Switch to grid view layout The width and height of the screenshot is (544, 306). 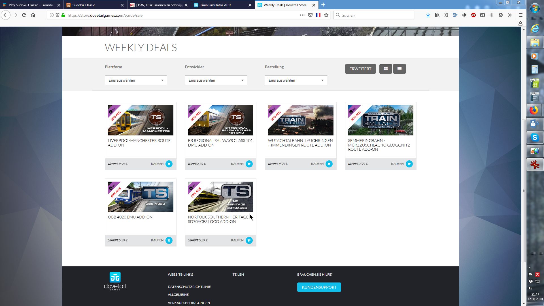(386, 69)
